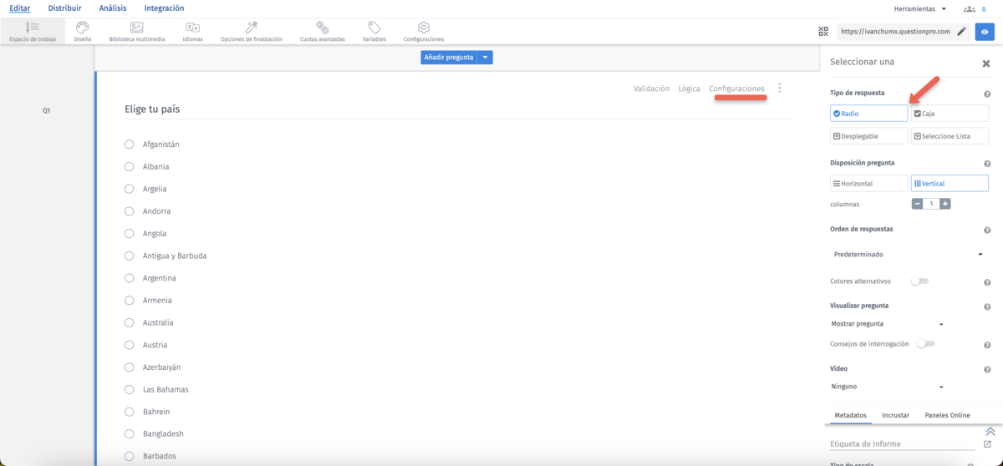The image size is (1003, 466).
Task: Select the Bangladesh radio option
Action: (130, 434)
